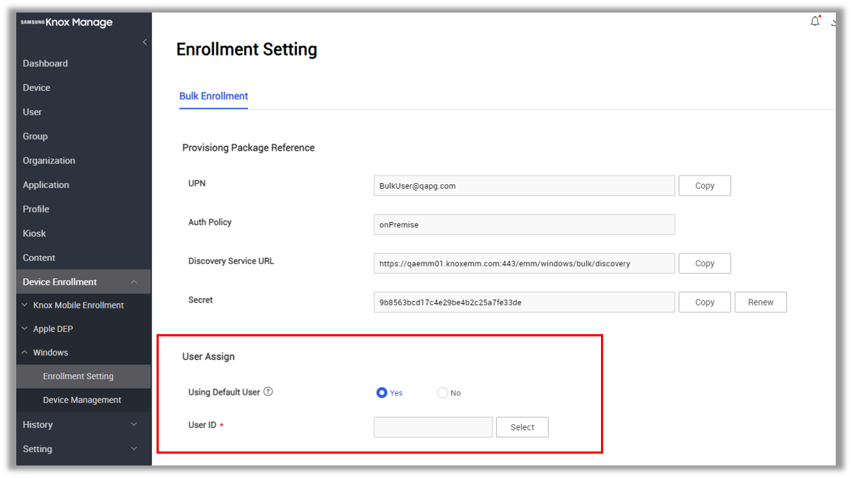Expand the Setting menu chevron
852x478 pixels.
pyautogui.click(x=134, y=448)
